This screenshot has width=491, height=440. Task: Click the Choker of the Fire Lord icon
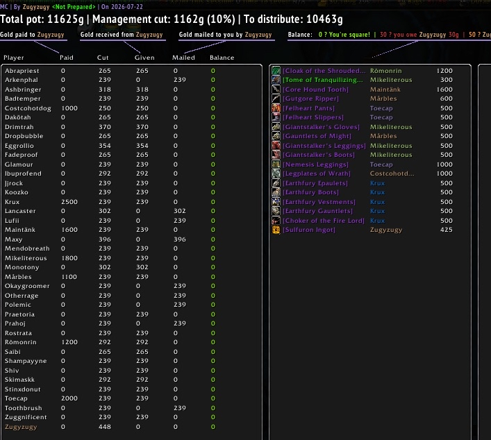click(x=276, y=221)
